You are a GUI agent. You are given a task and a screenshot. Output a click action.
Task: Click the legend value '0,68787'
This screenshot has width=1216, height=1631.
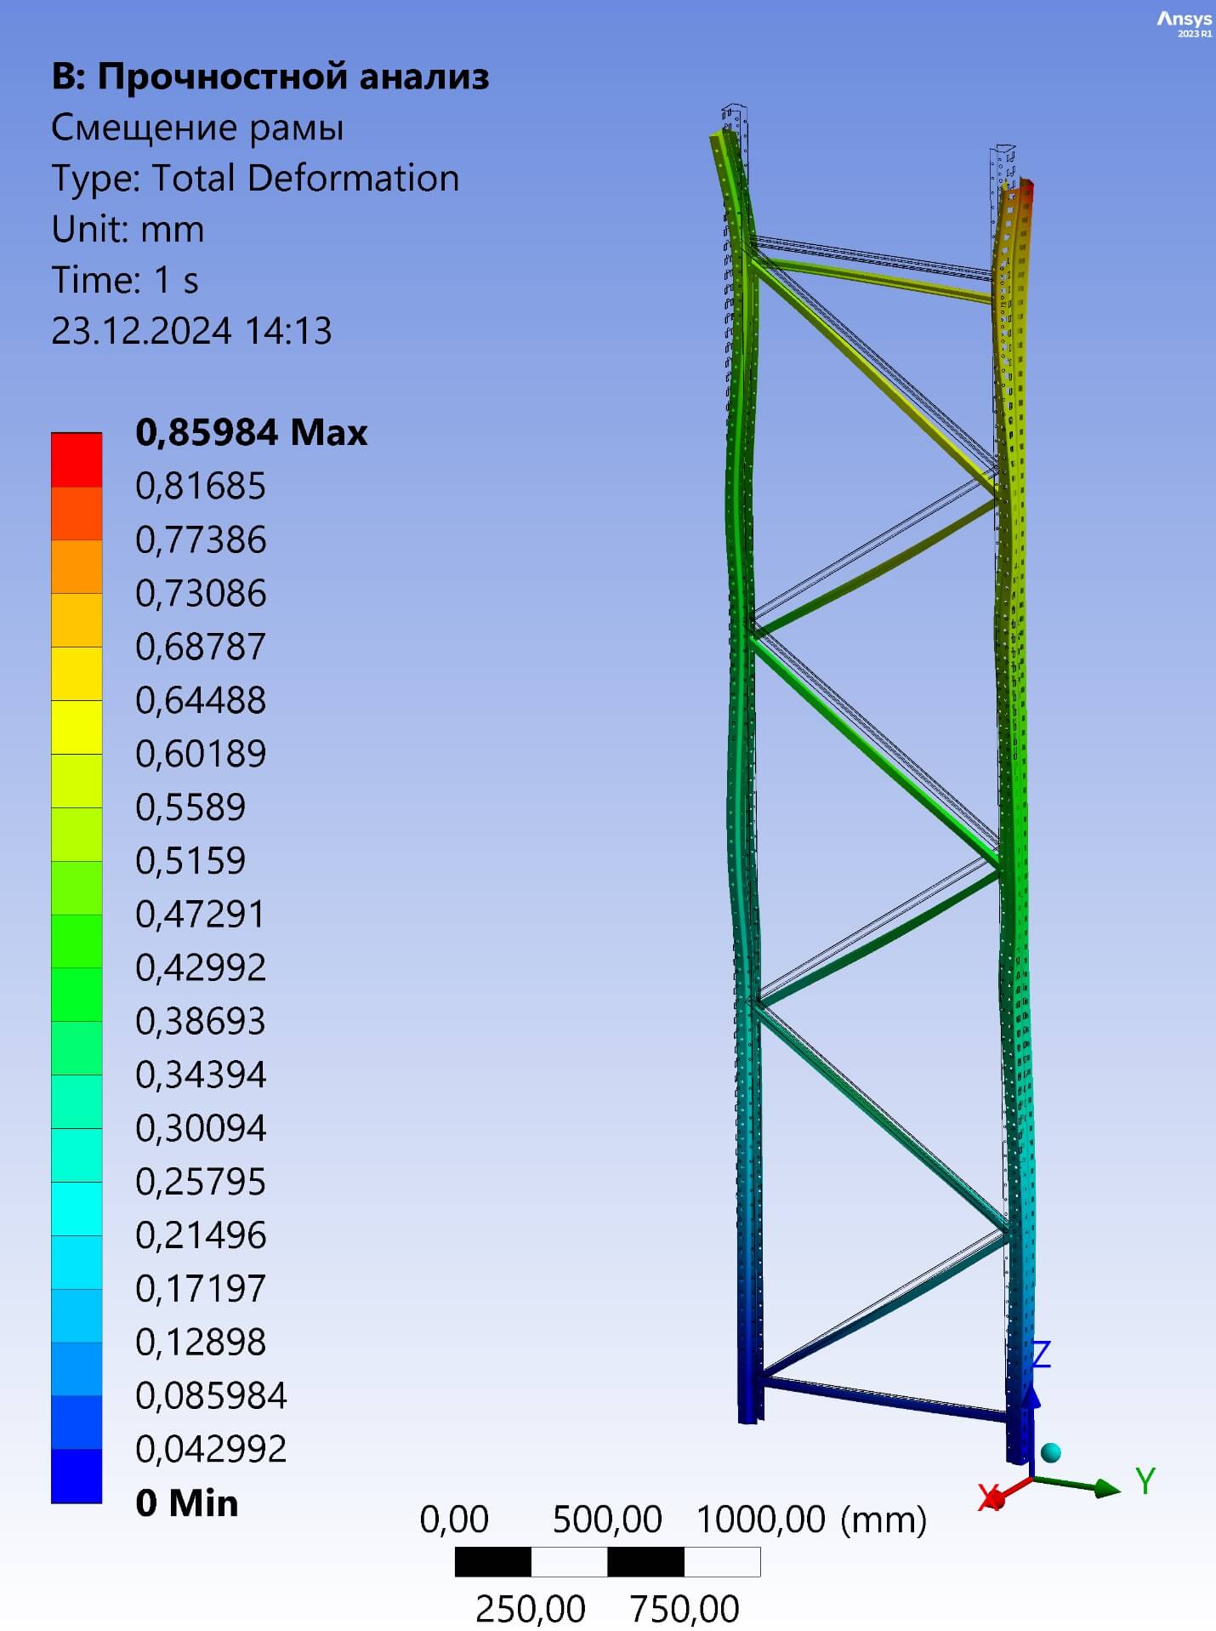pyautogui.click(x=201, y=647)
